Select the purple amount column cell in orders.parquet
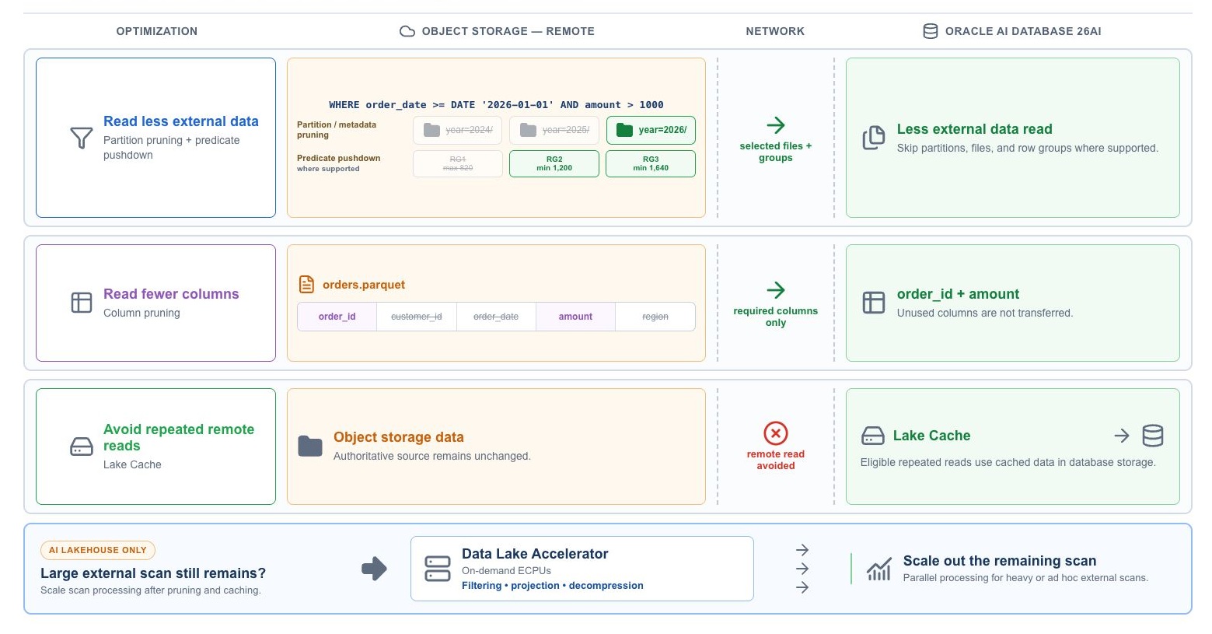The height and width of the screenshot is (634, 1212). [x=575, y=317]
